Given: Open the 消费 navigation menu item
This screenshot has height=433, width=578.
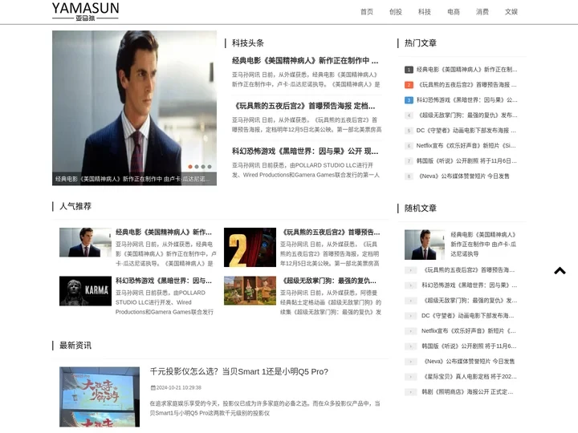Looking at the screenshot, I should coord(482,12).
